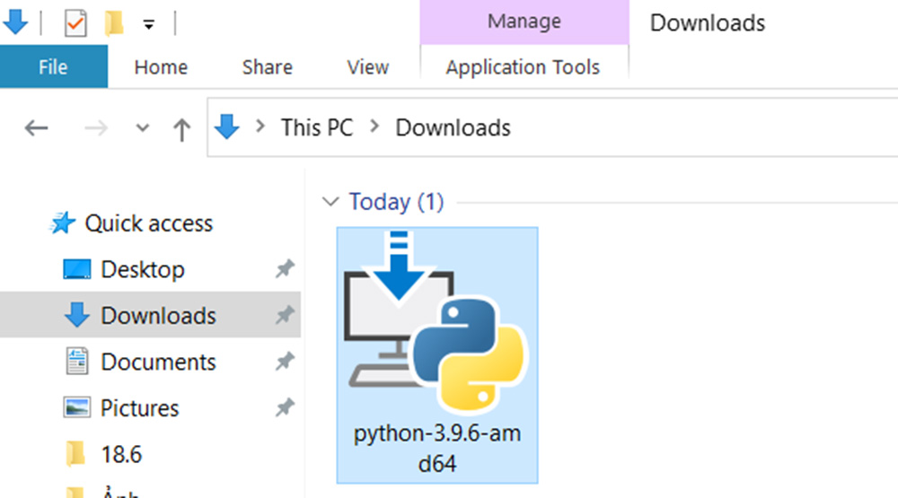Open the File menu tab
This screenshot has height=498, width=898.
[x=53, y=67]
